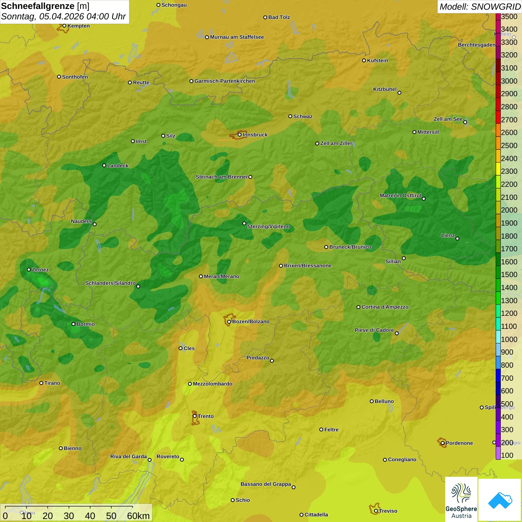Image resolution: width=522 pixels, height=522 pixels.
Task: Select the Zell am See marker dot
Action: coord(465,122)
